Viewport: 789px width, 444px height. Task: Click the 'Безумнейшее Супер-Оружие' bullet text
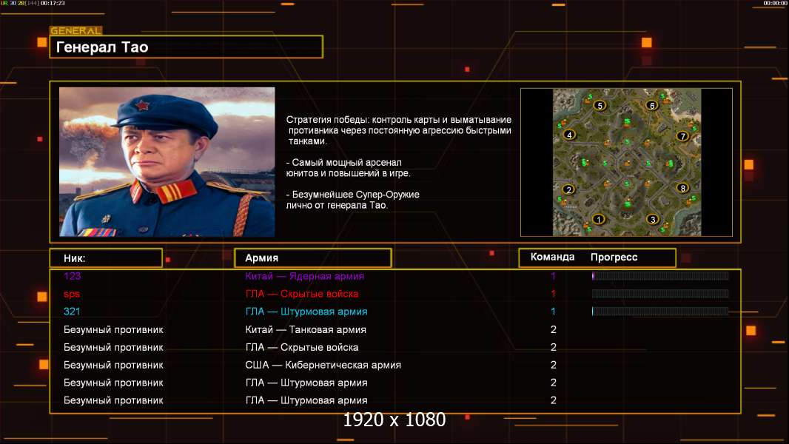click(x=353, y=200)
